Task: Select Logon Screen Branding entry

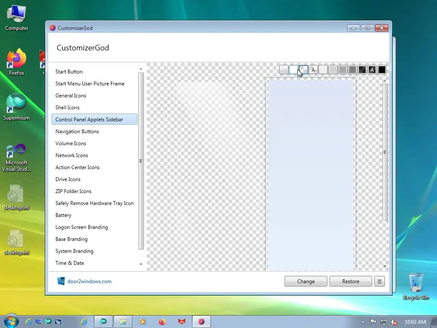Action: [x=94, y=227]
